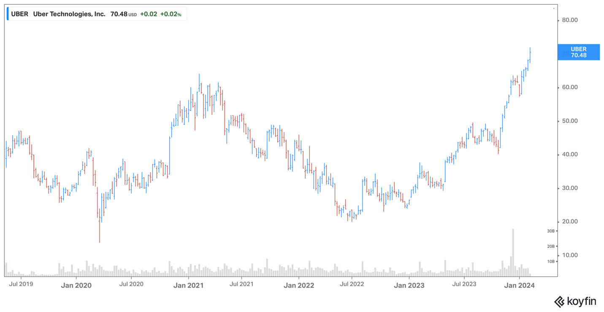Click the 30B volume axis label
Screen dimensions: 604x312
(551, 231)
